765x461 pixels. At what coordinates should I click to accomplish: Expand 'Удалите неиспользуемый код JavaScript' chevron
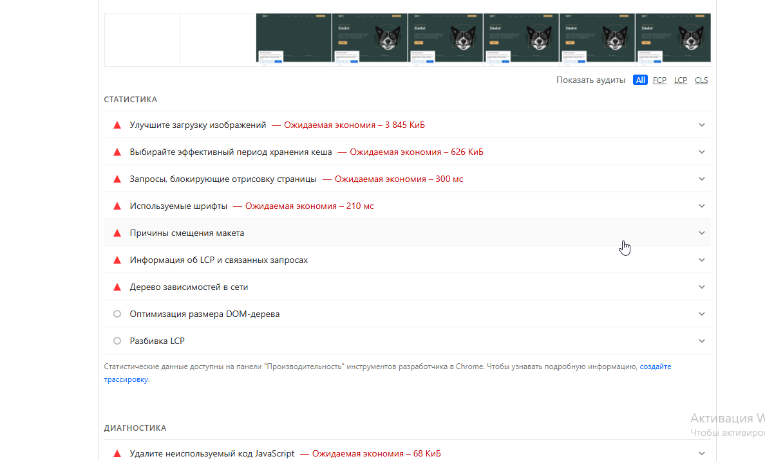(702, 453)
